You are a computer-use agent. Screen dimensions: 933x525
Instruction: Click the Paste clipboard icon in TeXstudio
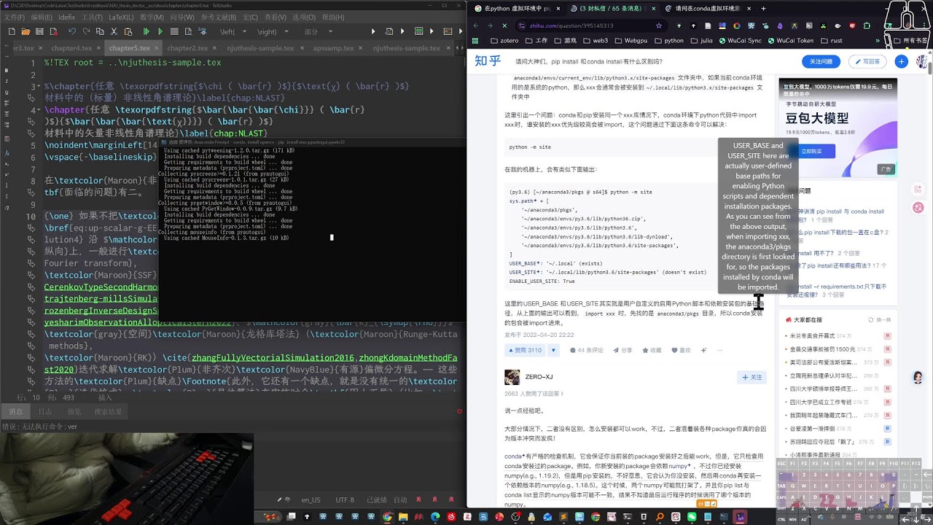[128, 31]
